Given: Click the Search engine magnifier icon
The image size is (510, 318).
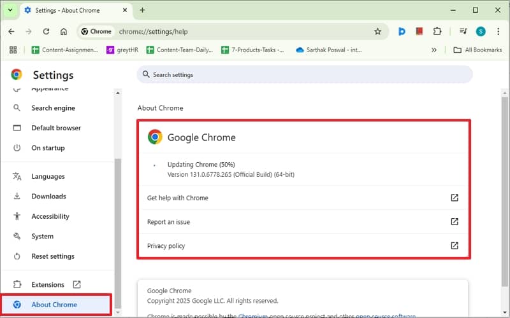Looking at the screenshot, I should point(17,107).
